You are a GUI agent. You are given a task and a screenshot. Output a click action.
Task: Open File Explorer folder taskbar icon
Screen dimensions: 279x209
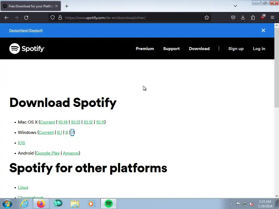(x=75, y=204)
